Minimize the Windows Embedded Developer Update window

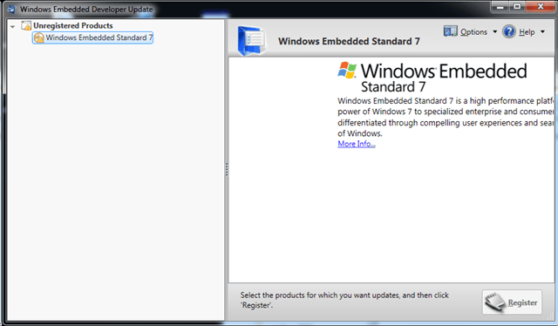pos(500,6)
